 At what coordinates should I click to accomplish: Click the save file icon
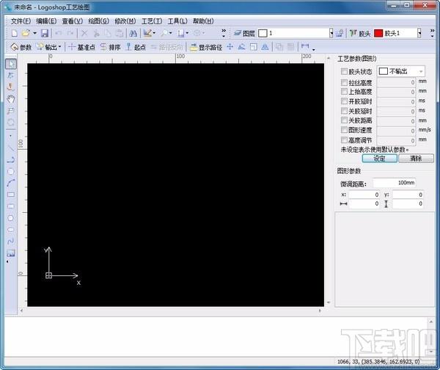coord(44,33)
